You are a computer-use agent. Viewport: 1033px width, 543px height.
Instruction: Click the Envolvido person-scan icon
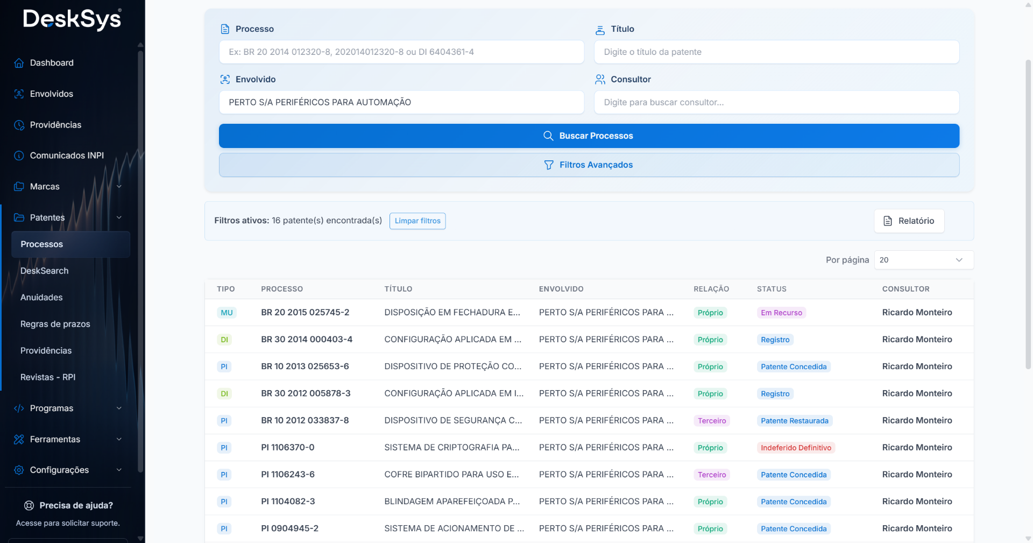click(x=225, y=80)
